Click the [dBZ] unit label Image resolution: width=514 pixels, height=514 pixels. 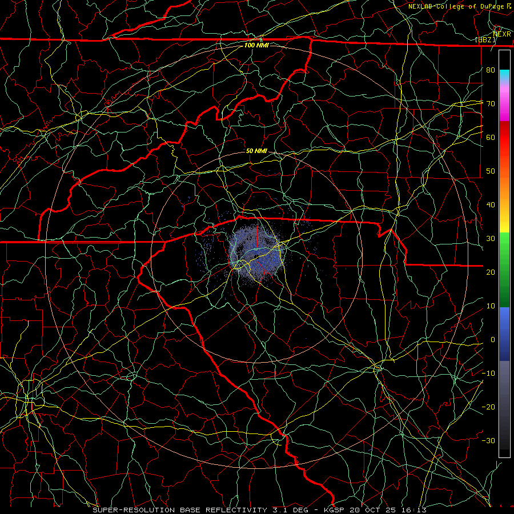click(x=486, y=40)
